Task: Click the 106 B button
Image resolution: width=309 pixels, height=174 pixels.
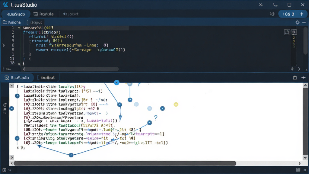Action: tap(293, 14)
